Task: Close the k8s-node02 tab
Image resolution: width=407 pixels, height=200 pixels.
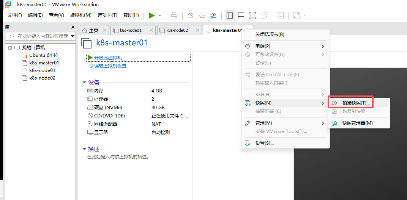Action: click(197, 30)
